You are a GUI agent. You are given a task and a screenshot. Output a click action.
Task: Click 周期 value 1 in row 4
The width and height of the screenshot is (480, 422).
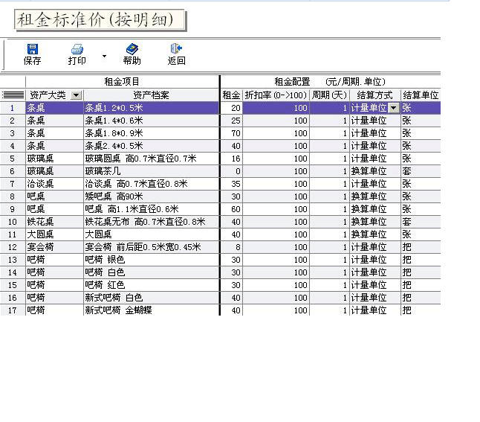[x=329, y=146]
